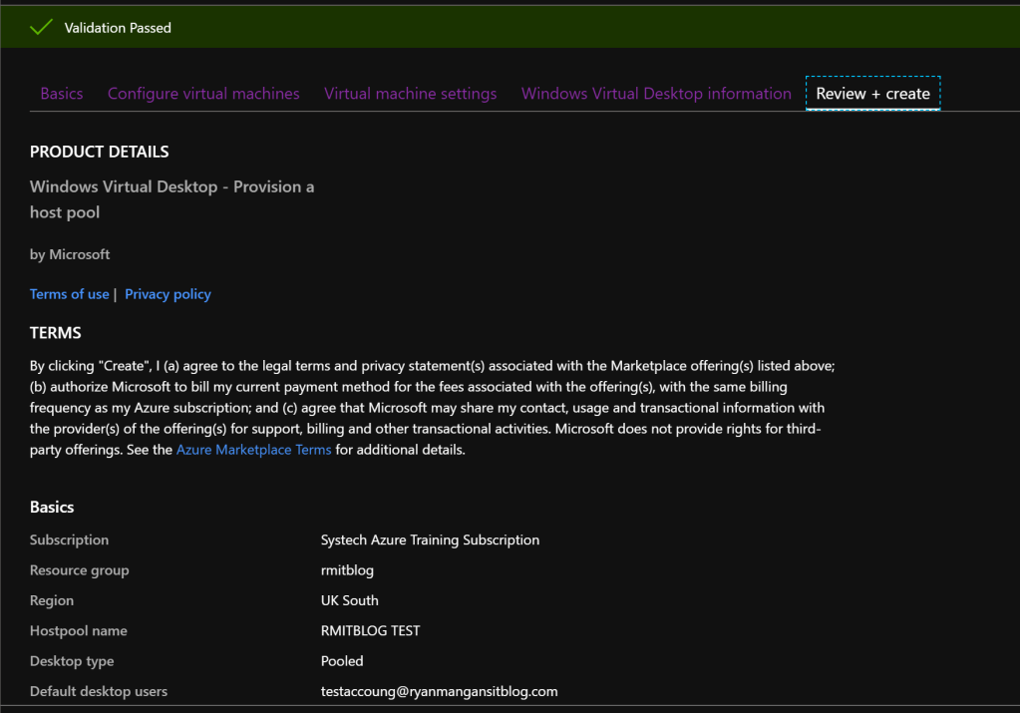Switch to Configure virtual machines tab
The image size is (1020, 713).
pyautogui.click(x=203, y=94)
